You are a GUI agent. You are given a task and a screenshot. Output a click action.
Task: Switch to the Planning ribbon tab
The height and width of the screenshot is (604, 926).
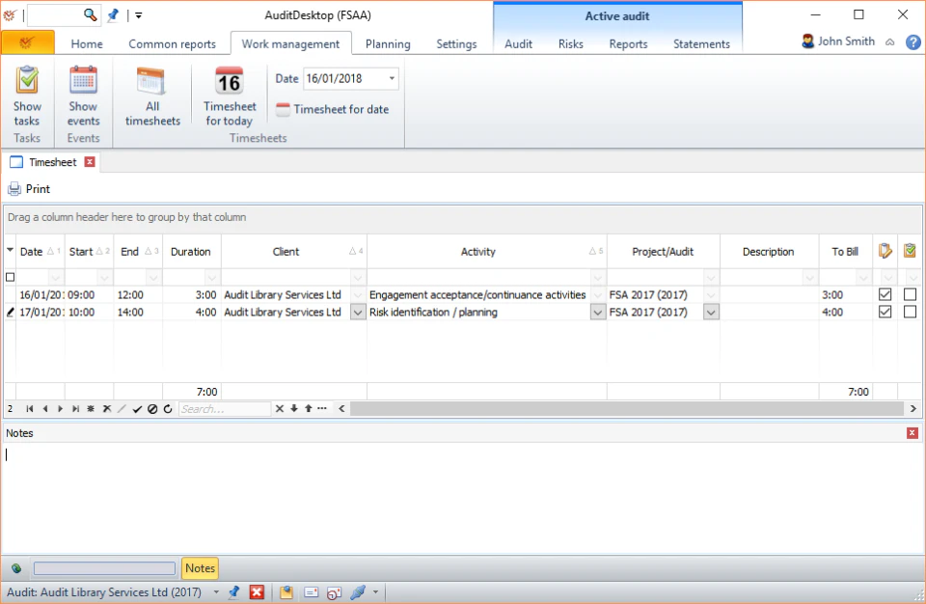387,43
